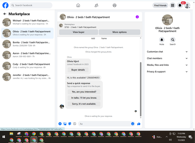Choose a sticker from composer toolbar
Screen dimensions: 195x143
coord(70,124)
